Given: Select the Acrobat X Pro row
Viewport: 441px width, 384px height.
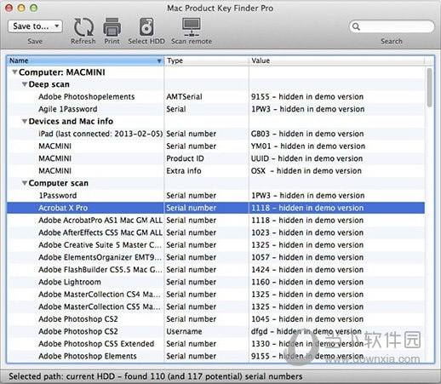Looking at the screenshot, I should 215,208.
